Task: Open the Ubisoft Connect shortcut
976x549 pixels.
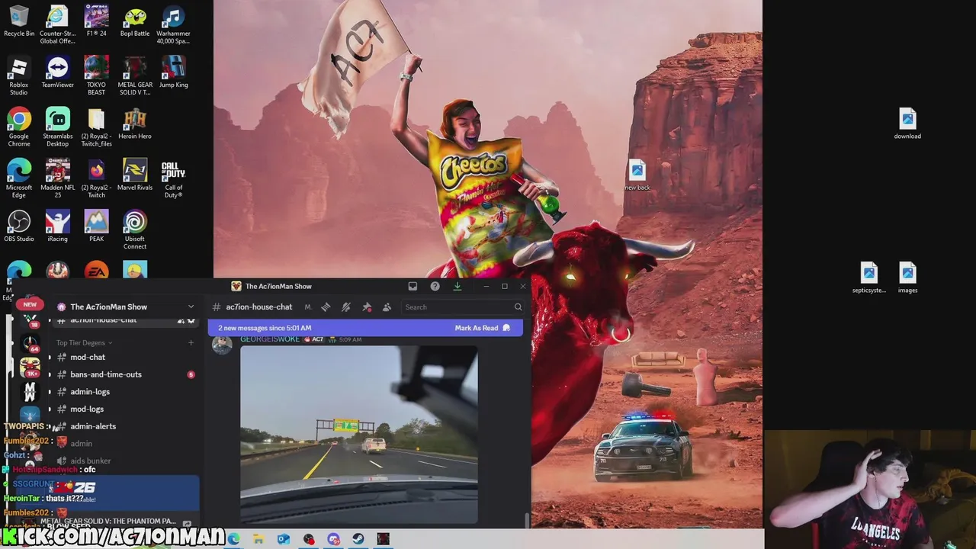Action: click(x=135, y=230)
